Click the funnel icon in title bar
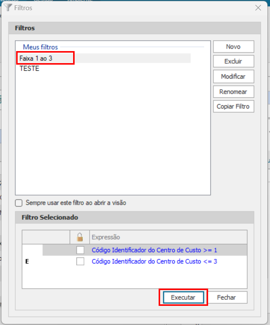 (x=8, y=8)
